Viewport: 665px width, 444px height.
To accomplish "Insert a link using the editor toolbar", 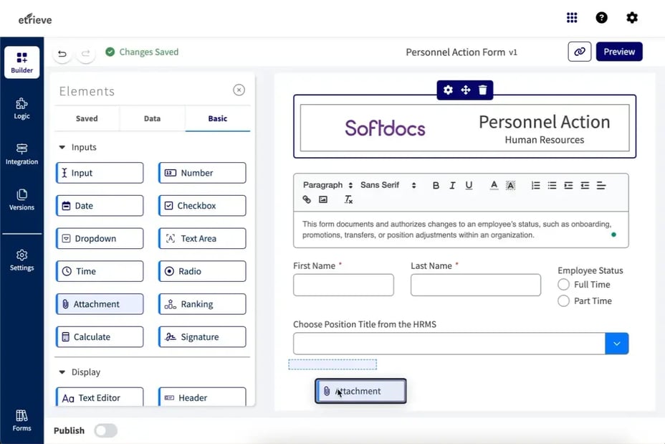I will 307,199.
